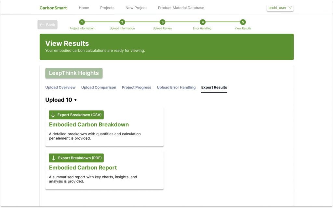This screenshot has height=208, width=333.
Task: Select the step 1 Project Information circle
Action: (x=82, y=22)
